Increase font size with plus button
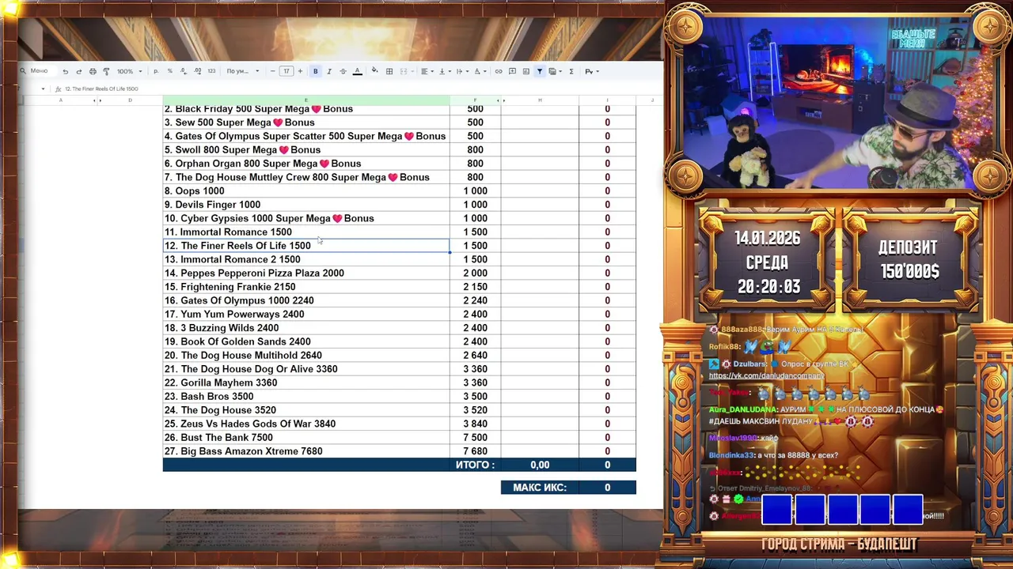The width and height of the screenshot is (1013, 569). (300, 71)
